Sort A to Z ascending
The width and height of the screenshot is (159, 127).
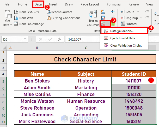pos(156,14)
